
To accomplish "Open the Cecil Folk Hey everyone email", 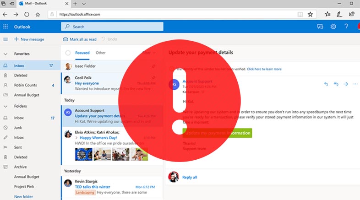I will [112, 83].
